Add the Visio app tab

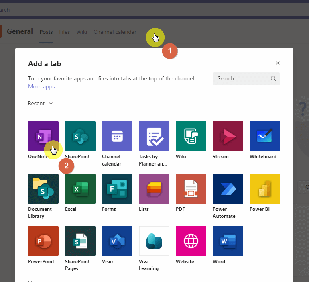pyautogui.click(x=117, y=241)
